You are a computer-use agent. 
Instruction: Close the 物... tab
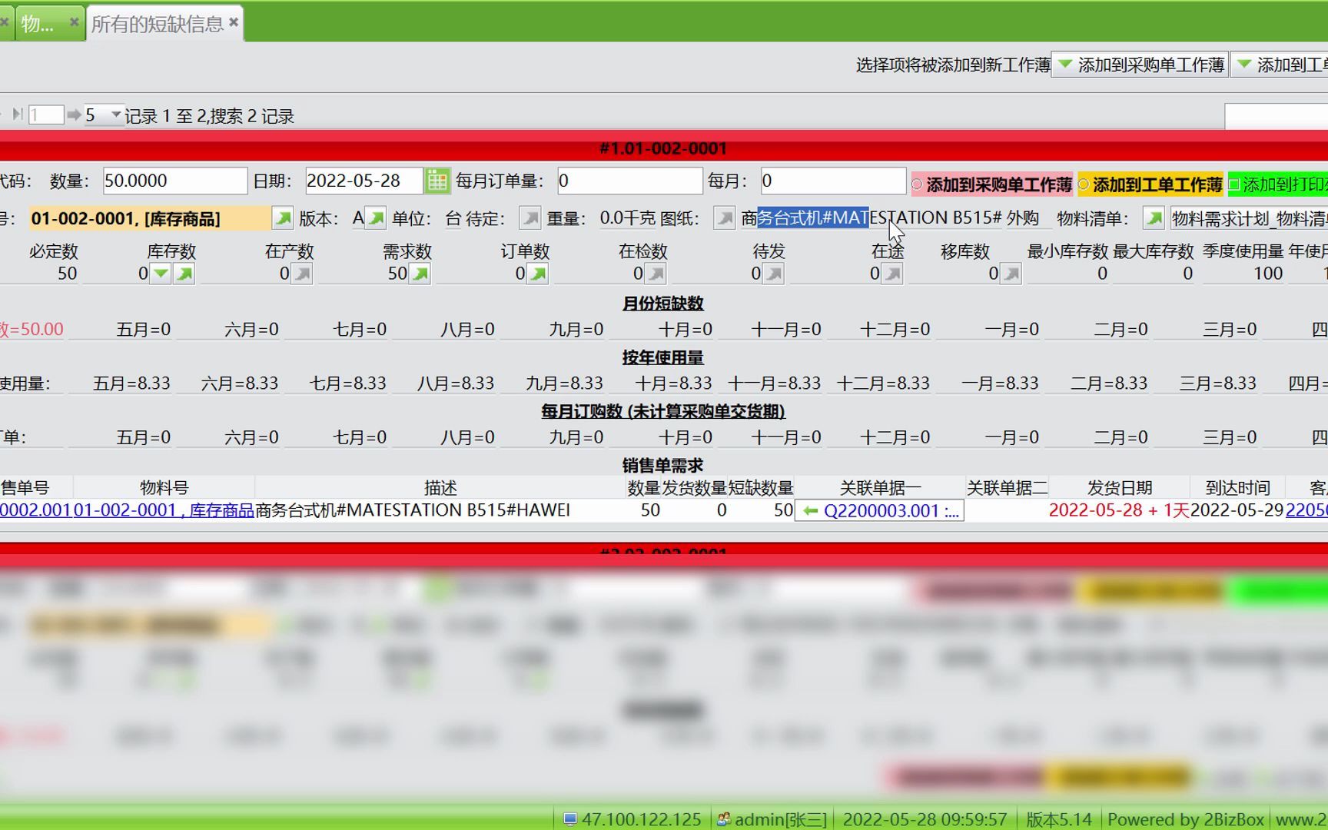click(74, 22)
